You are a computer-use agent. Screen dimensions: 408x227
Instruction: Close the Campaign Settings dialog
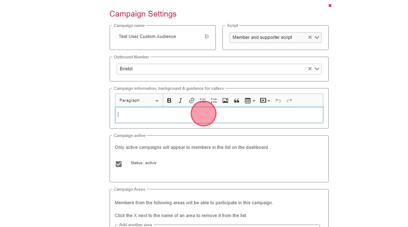[330, 6]
